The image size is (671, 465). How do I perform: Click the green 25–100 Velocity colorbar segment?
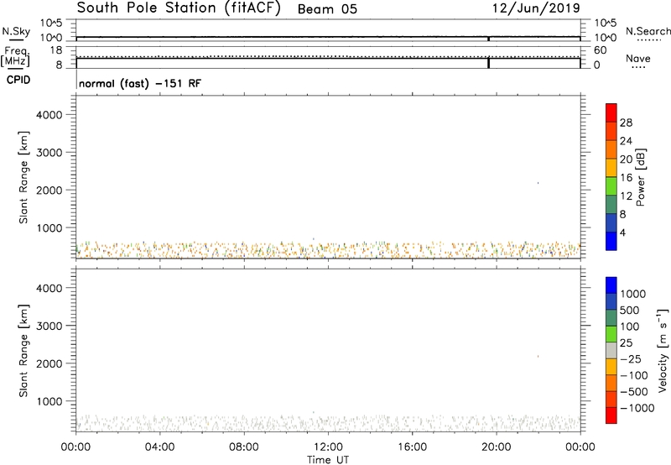(x=611, y=334)
